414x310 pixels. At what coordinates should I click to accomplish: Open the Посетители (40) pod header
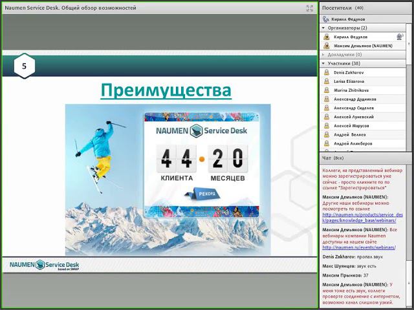365,8
